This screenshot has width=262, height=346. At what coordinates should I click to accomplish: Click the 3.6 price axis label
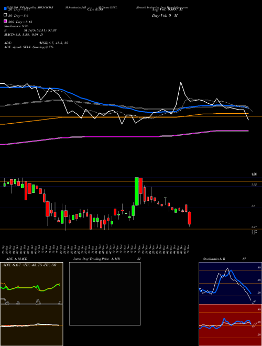(x=254, y=206)
